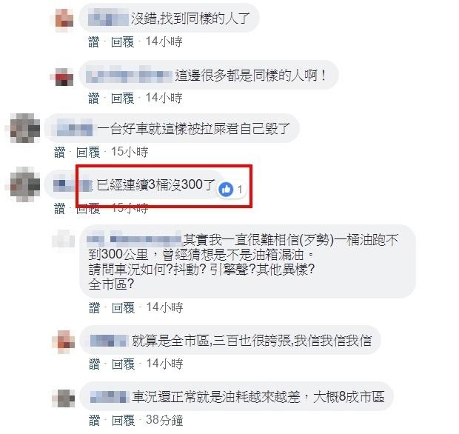Screen dimensions: 459x434
Task: Click the blue thumbs-up reaction icon
Action: (x=226, y=190)
